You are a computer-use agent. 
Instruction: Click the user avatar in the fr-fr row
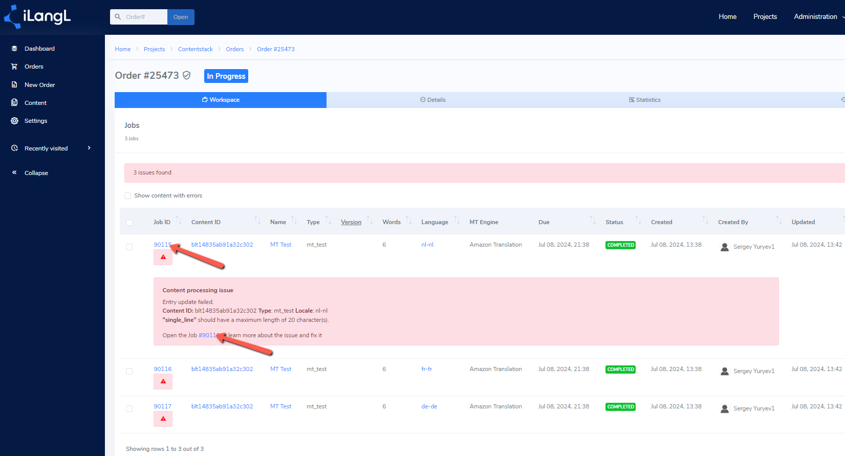coord(725,371)
